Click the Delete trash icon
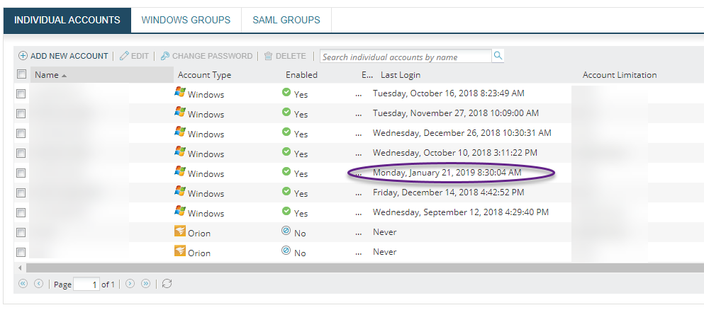Image resolution: width=704 pixels, height=310 pixels. coord(269,56)
